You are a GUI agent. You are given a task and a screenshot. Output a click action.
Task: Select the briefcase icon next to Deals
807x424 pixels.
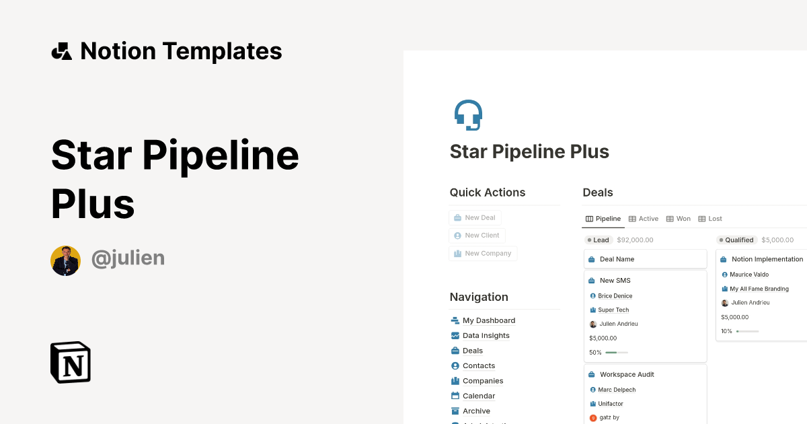coord(455,351)
